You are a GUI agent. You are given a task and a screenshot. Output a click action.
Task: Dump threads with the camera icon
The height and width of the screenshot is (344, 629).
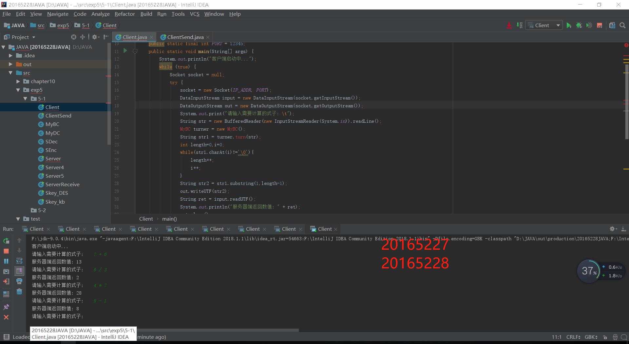tap(6, 271)
